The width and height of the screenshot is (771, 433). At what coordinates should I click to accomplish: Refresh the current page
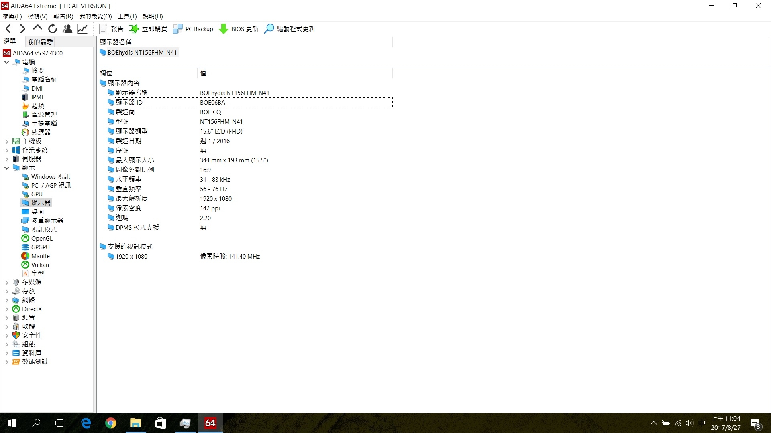pos(53,29)
